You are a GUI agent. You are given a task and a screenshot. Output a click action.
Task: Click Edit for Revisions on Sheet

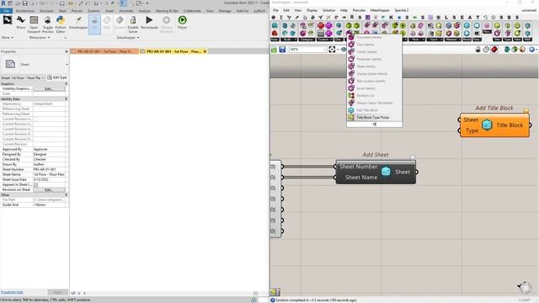[49, 189]
